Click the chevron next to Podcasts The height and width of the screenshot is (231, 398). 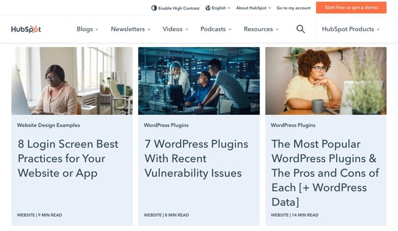[230, 29]
